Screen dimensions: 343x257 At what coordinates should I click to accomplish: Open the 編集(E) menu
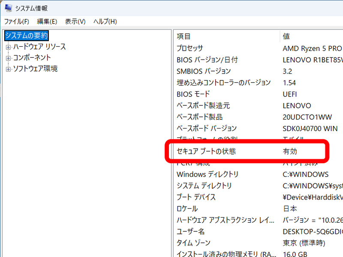click(x=47, y=21)
